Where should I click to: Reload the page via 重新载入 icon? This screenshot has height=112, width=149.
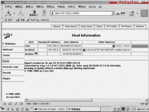point(34,12)
